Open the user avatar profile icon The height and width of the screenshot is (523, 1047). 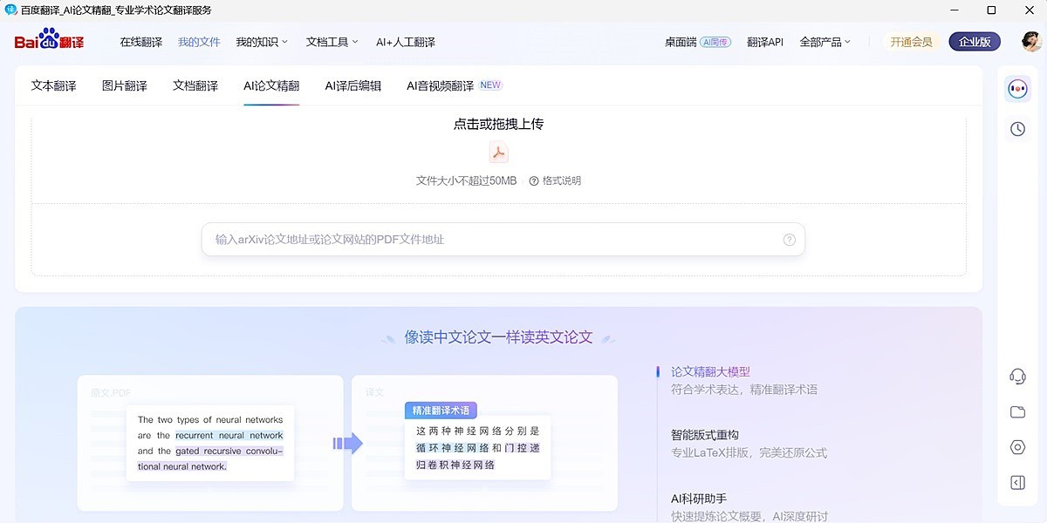click(1030, 41)
